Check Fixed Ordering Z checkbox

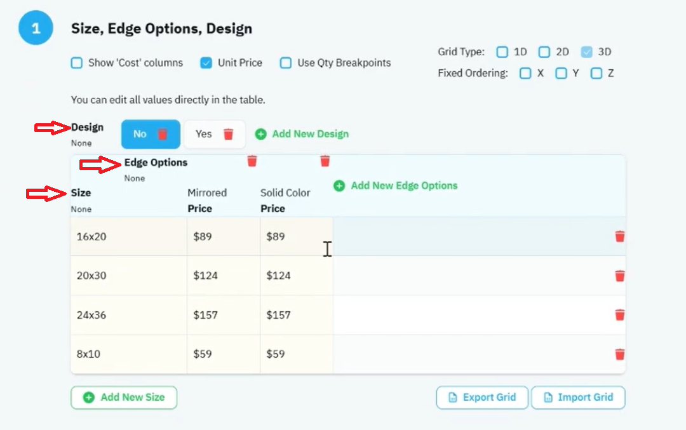coord(596,73)
